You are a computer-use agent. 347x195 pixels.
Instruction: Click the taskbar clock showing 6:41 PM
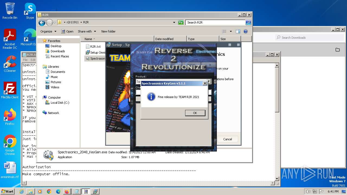(x=333, y=191)
